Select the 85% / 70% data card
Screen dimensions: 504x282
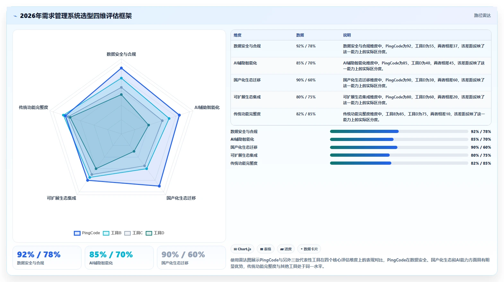119,258
